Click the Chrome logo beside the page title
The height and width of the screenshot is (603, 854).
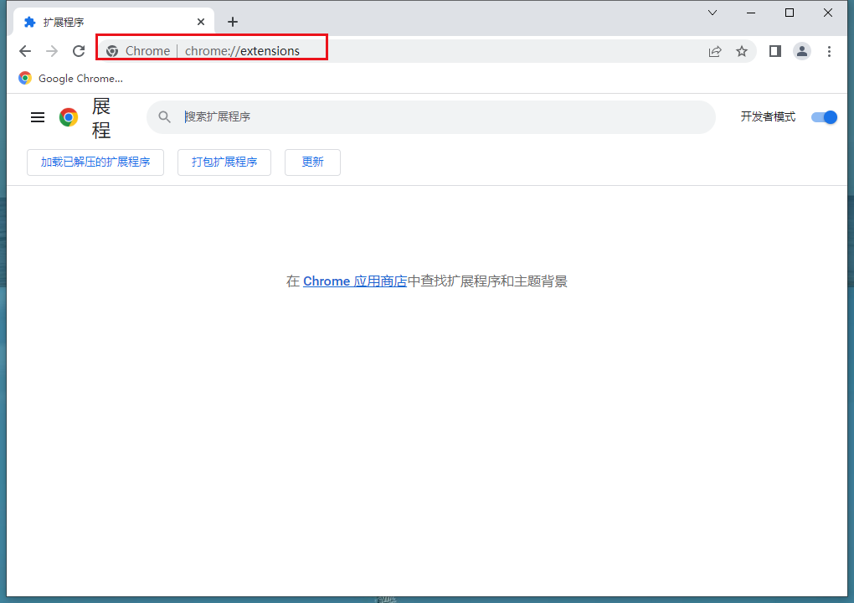[x=69, y=117]
